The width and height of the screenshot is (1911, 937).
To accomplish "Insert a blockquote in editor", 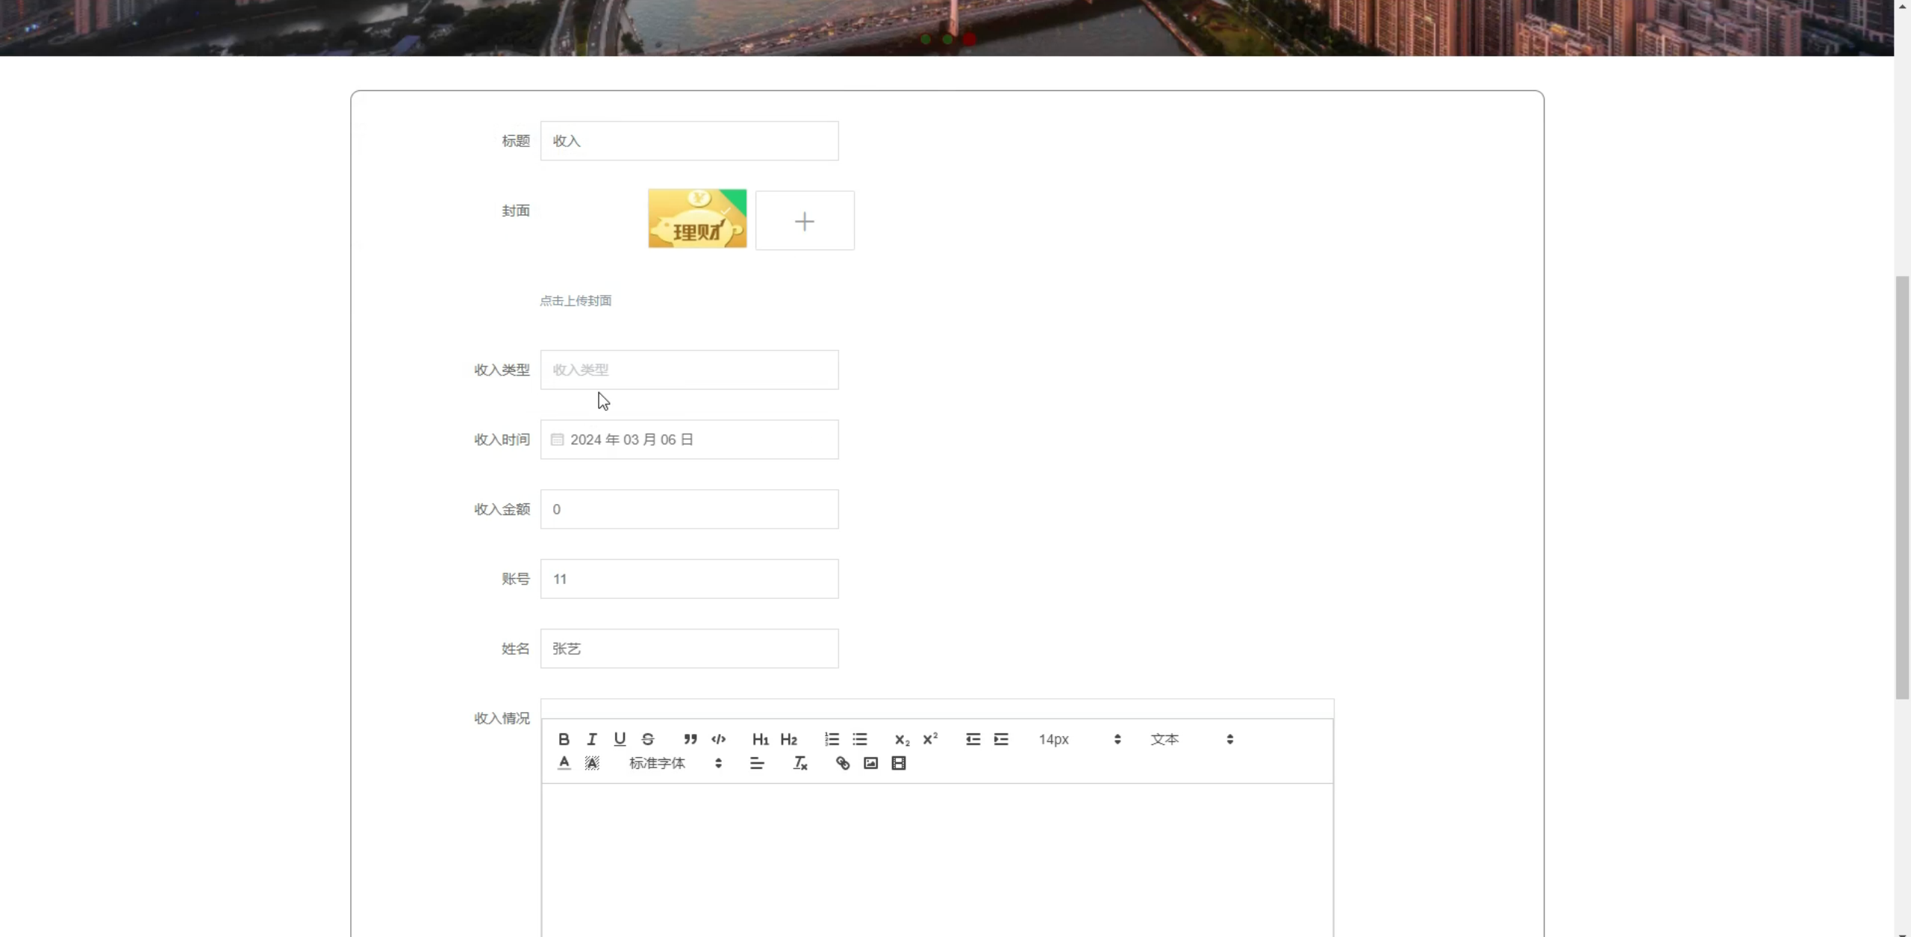I will coord(690,739).
